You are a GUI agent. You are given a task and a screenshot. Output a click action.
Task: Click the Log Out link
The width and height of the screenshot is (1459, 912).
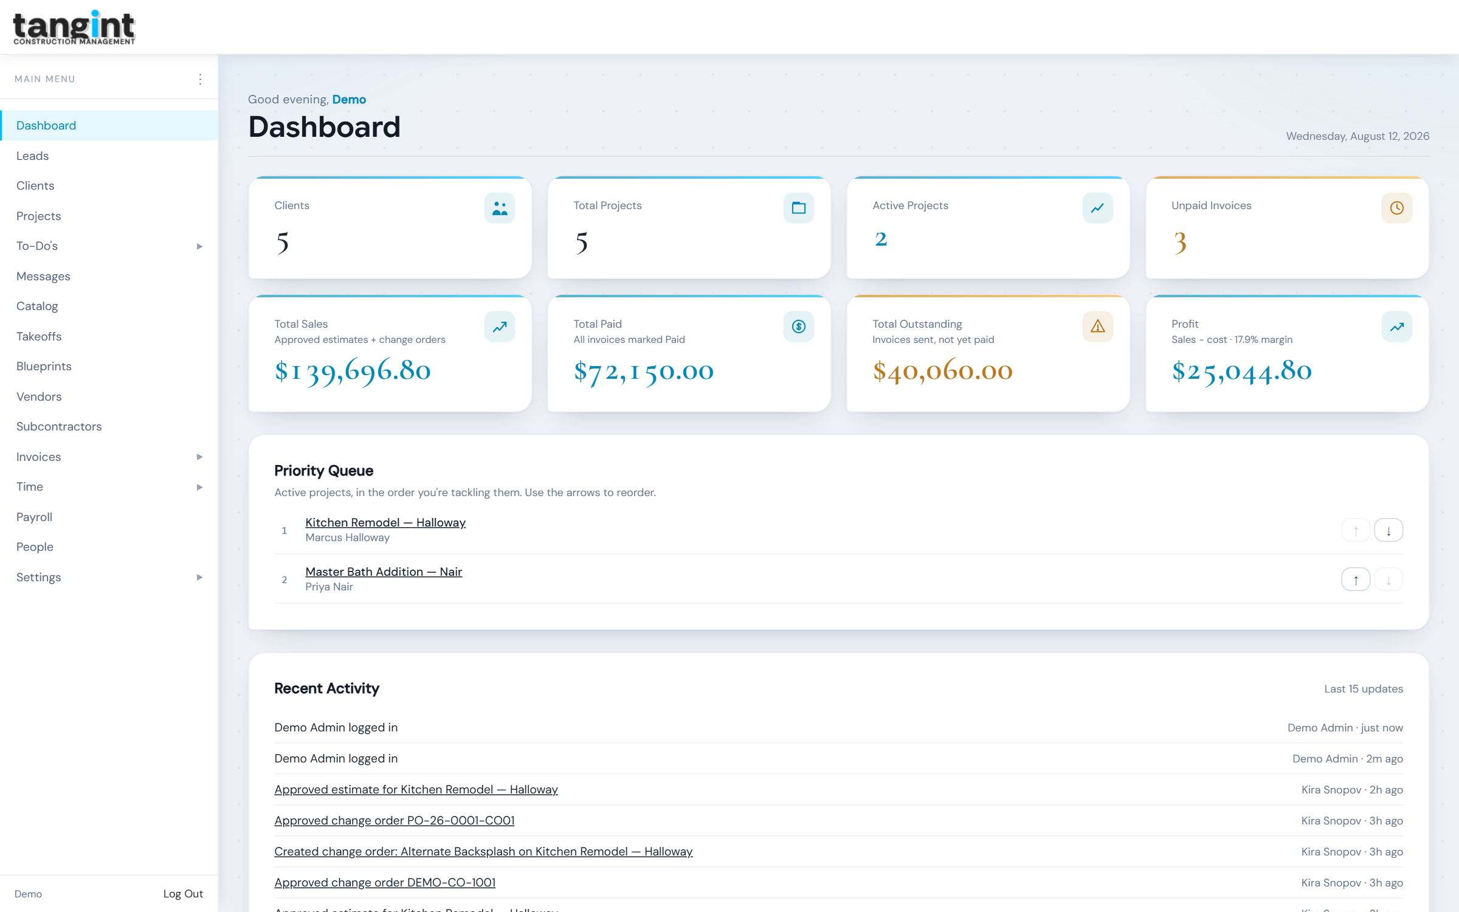[x=183, y=894]
